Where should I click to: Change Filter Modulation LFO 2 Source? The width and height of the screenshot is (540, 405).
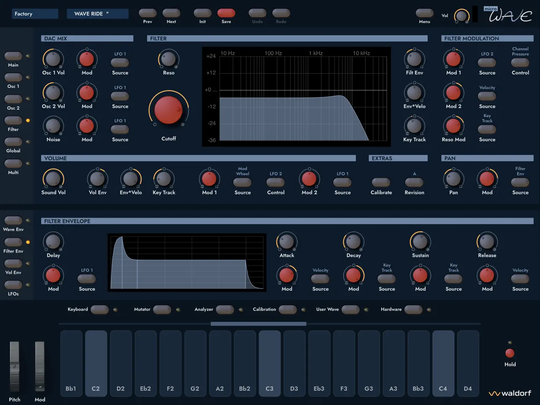[x=487, y=63]
